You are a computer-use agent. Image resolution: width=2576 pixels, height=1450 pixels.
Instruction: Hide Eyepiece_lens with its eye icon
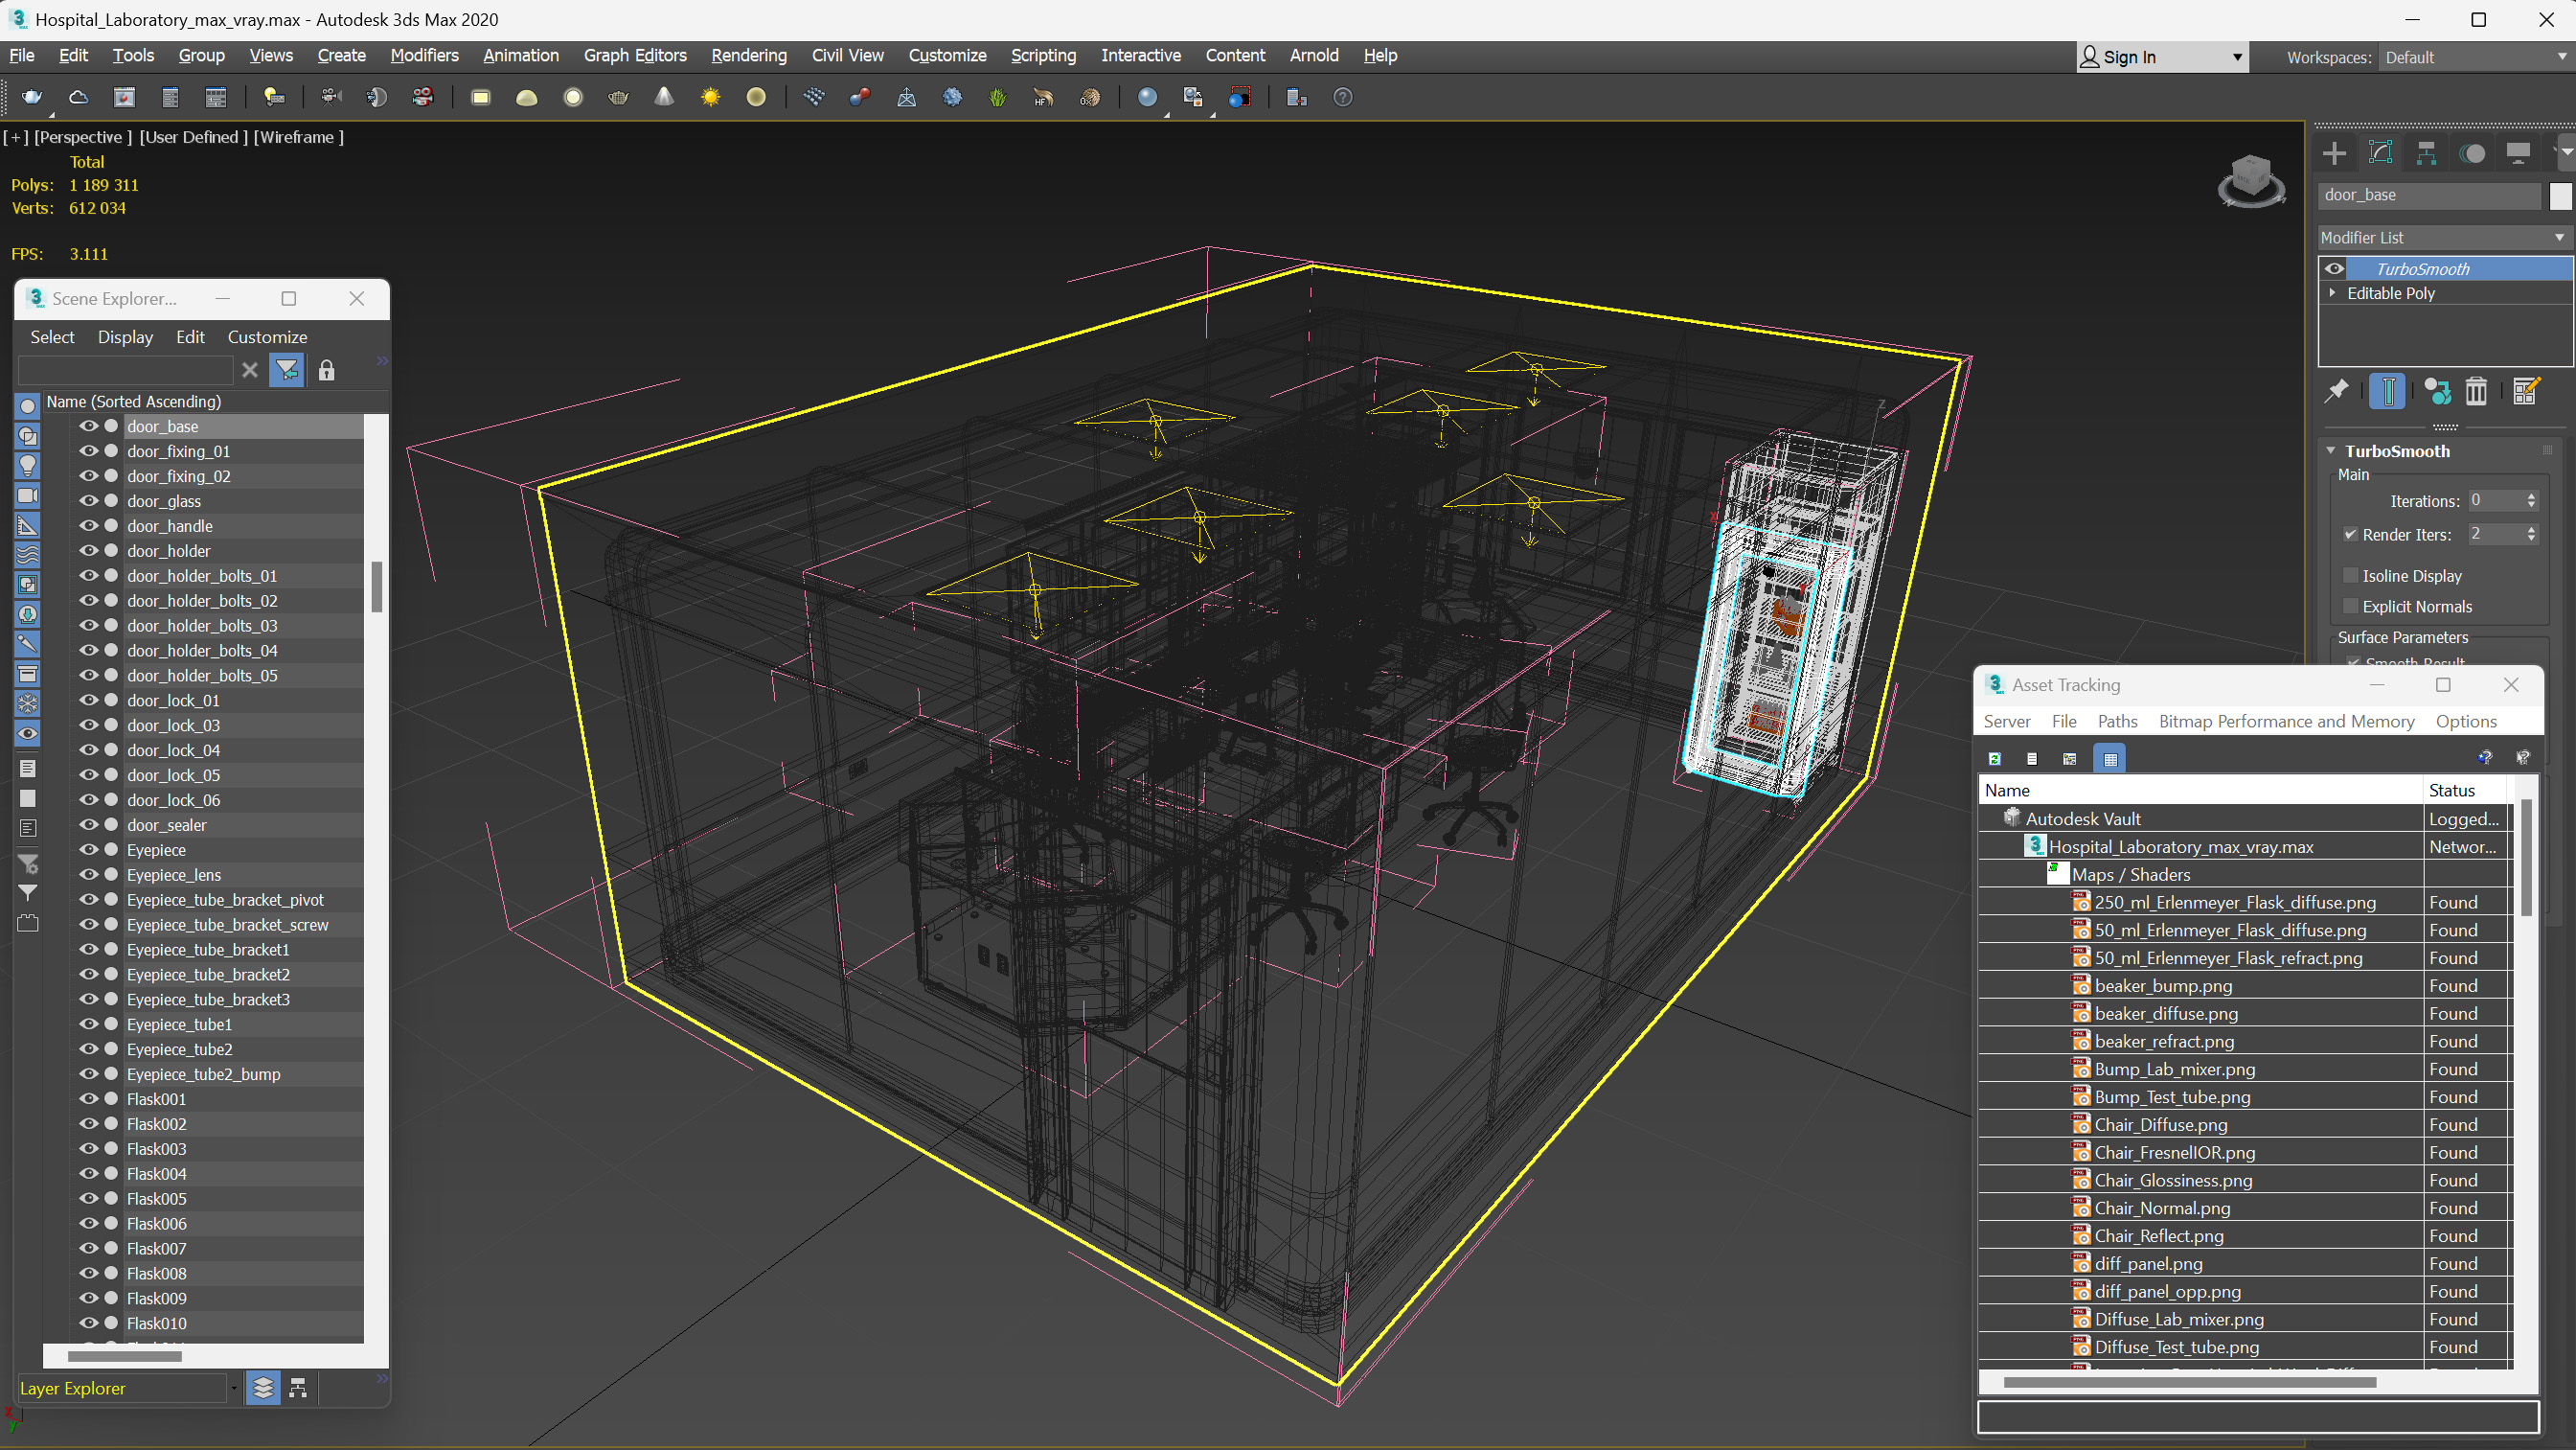89,874
